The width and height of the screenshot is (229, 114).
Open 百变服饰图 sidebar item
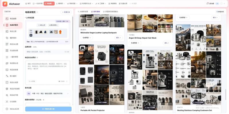tap(13, 51)
